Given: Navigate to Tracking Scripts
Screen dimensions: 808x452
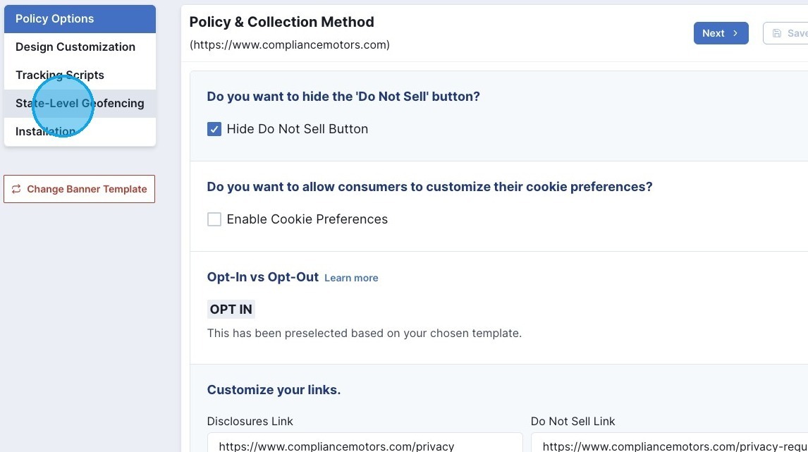Looking at the screenshot, I should tap(60, 75).
